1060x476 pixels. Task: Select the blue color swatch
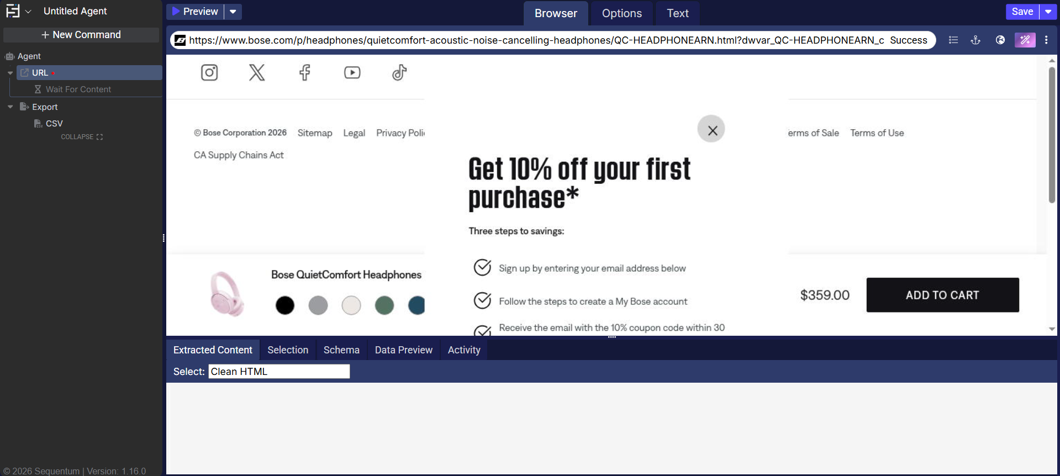(416, 305)
